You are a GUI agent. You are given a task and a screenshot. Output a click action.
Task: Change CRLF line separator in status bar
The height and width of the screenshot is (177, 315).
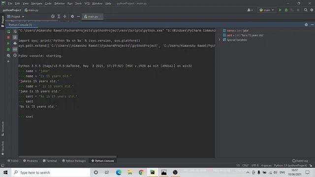pyautogui.click(x=245, y=165)
